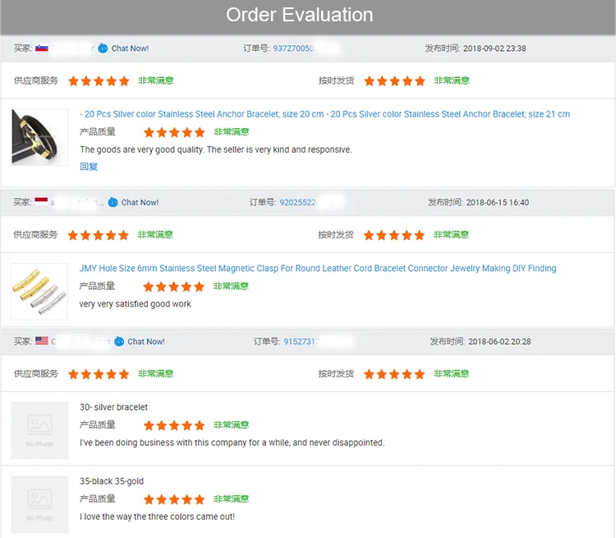Open Chat Now link in the 2018-06-15 review
616x538 pixels.
140,202
